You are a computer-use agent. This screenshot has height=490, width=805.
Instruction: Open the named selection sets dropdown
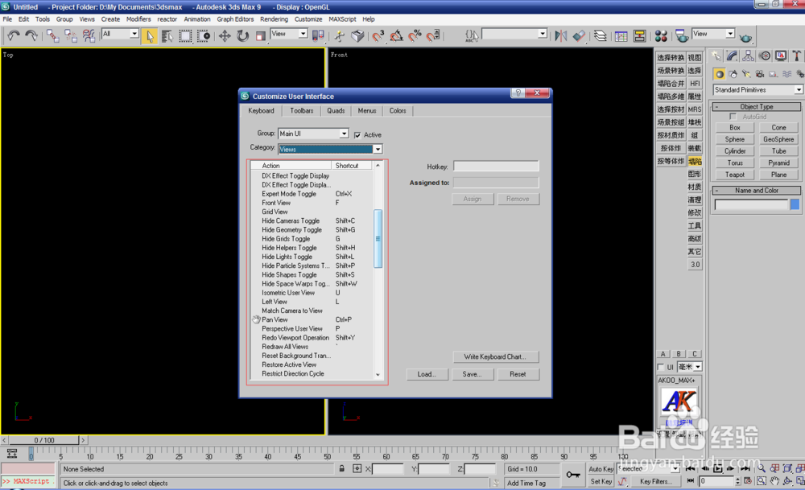click(x=514, y=34)
